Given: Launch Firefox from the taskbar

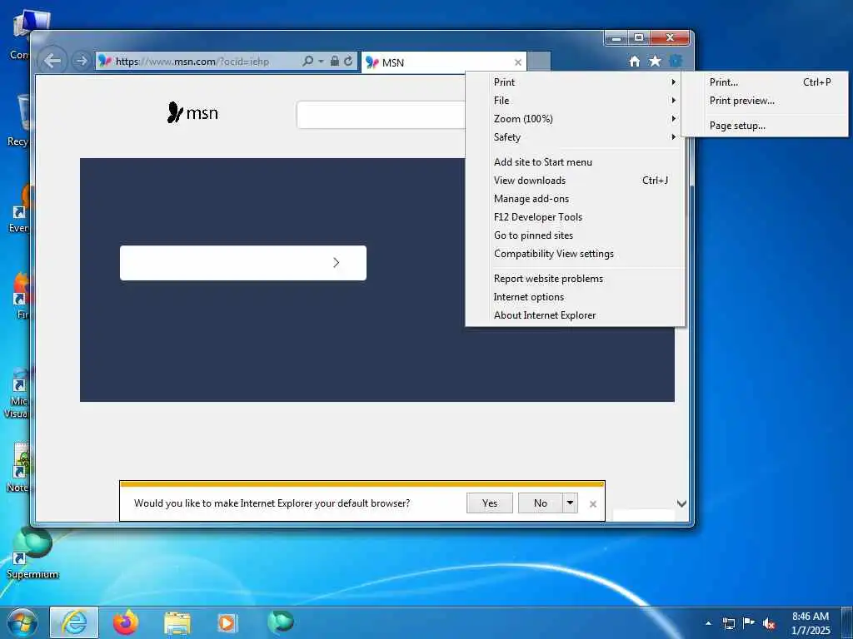Looking at the screenshot, I should pyautogui.click(x=125, y=622).
